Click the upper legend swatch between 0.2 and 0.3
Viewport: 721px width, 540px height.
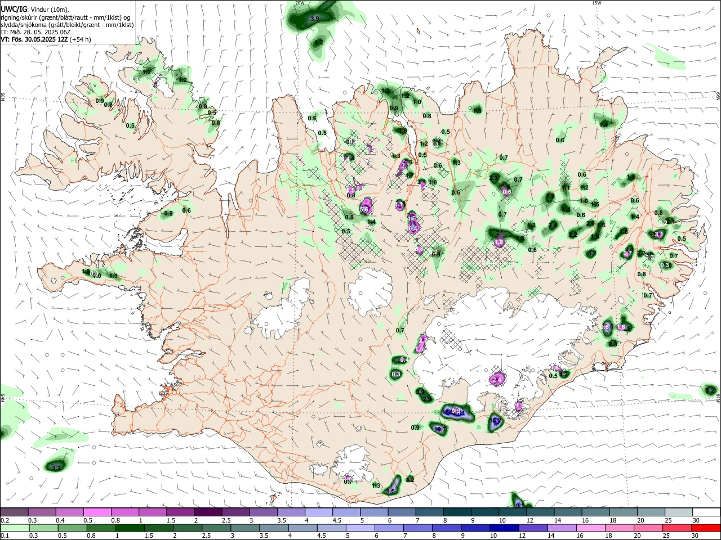click(x=15, y=512)
